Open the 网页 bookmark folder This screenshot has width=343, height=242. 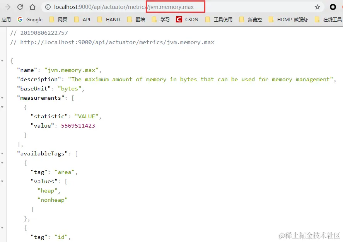tap(58, 19)
